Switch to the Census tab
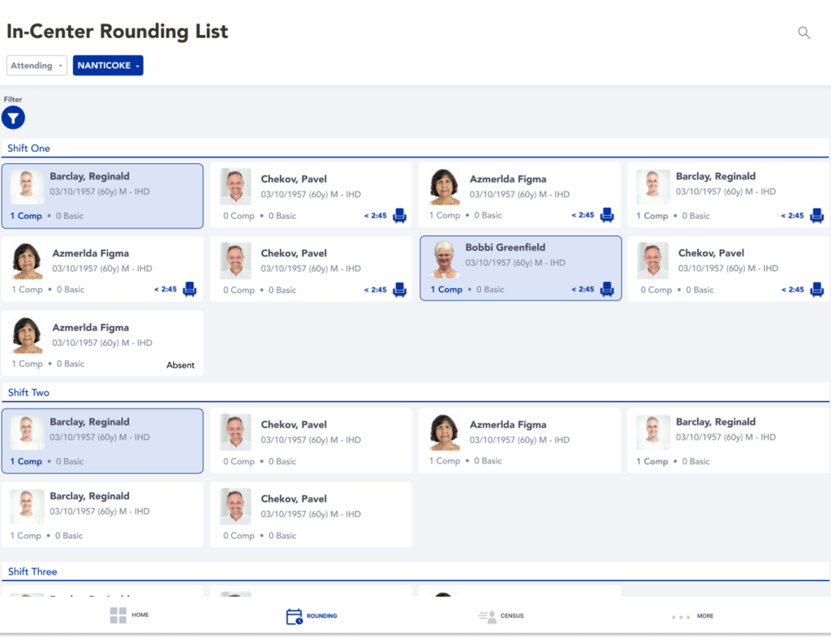 [x=501, y=616]
